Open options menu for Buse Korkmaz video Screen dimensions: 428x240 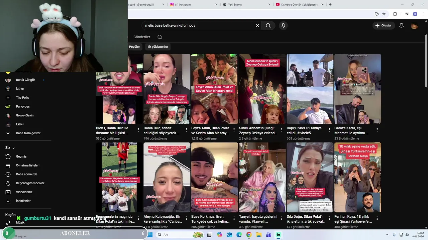point(234,218)
